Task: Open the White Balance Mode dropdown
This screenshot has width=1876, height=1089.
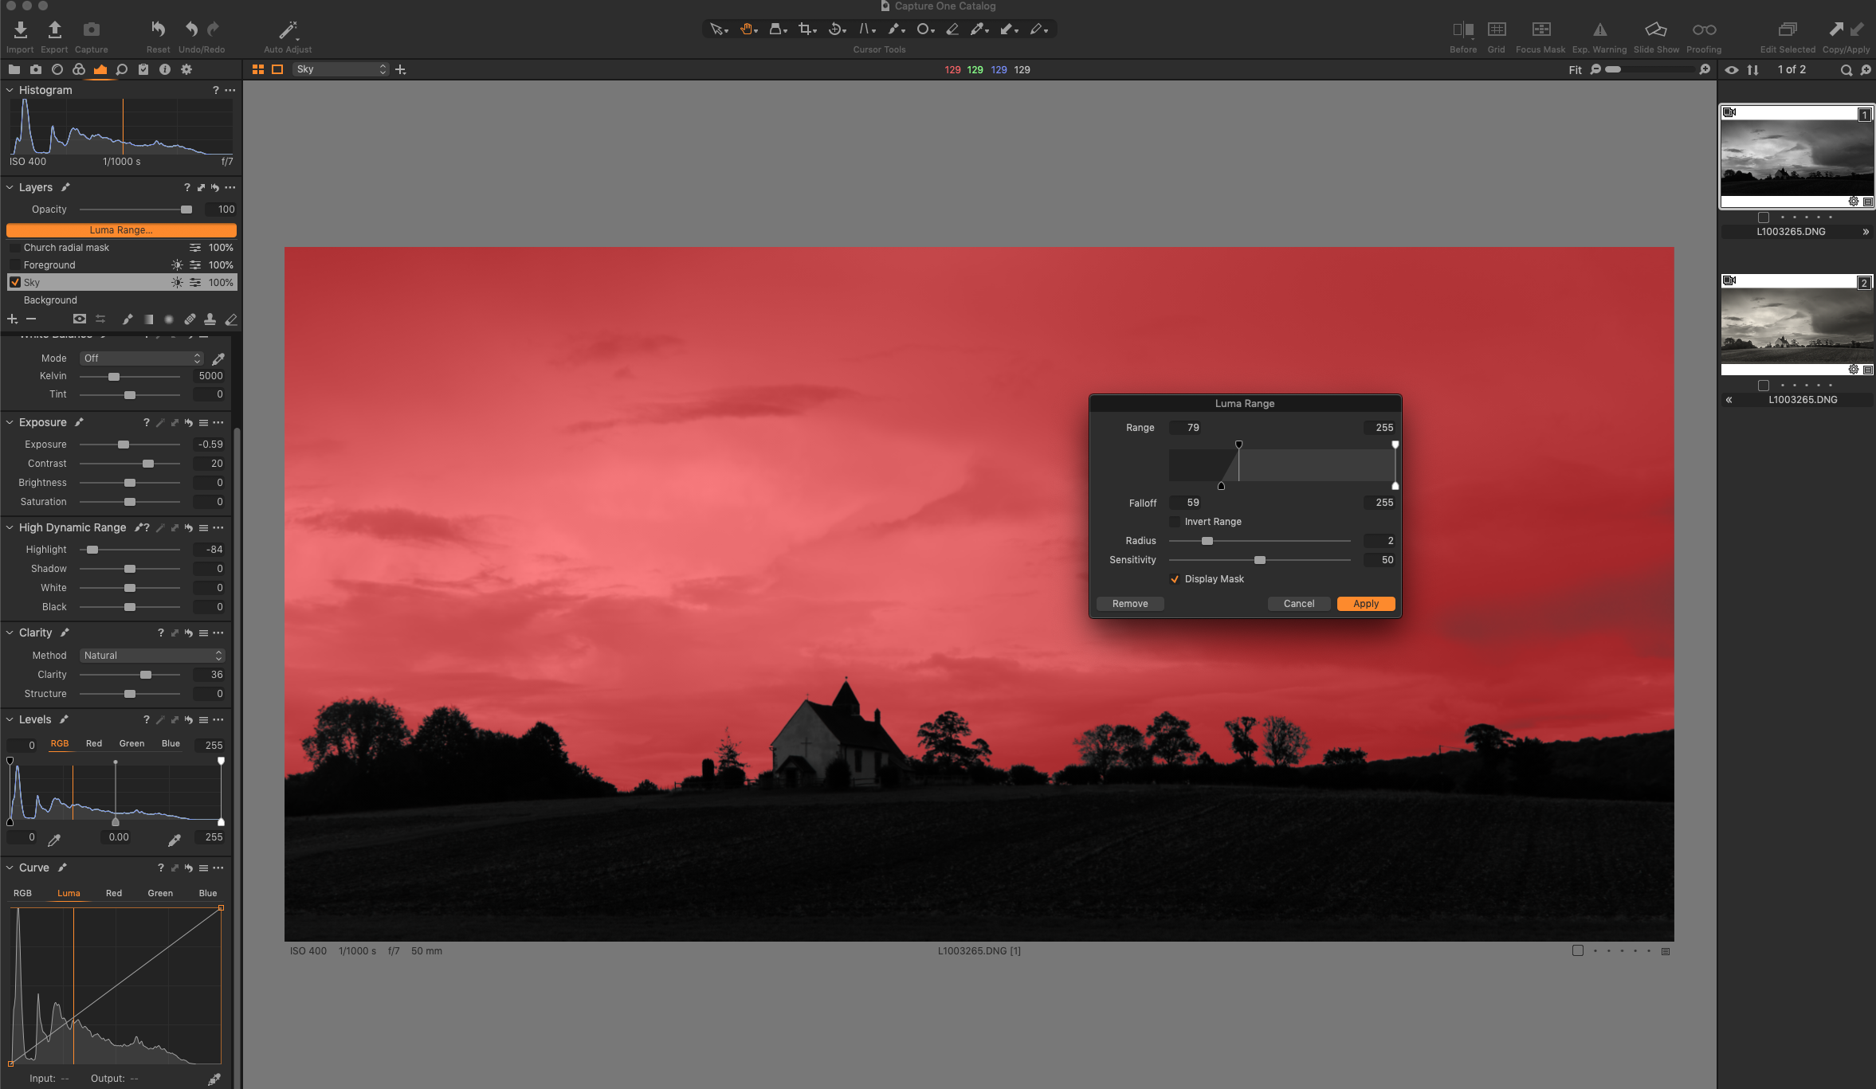Action: coord(141,358)
